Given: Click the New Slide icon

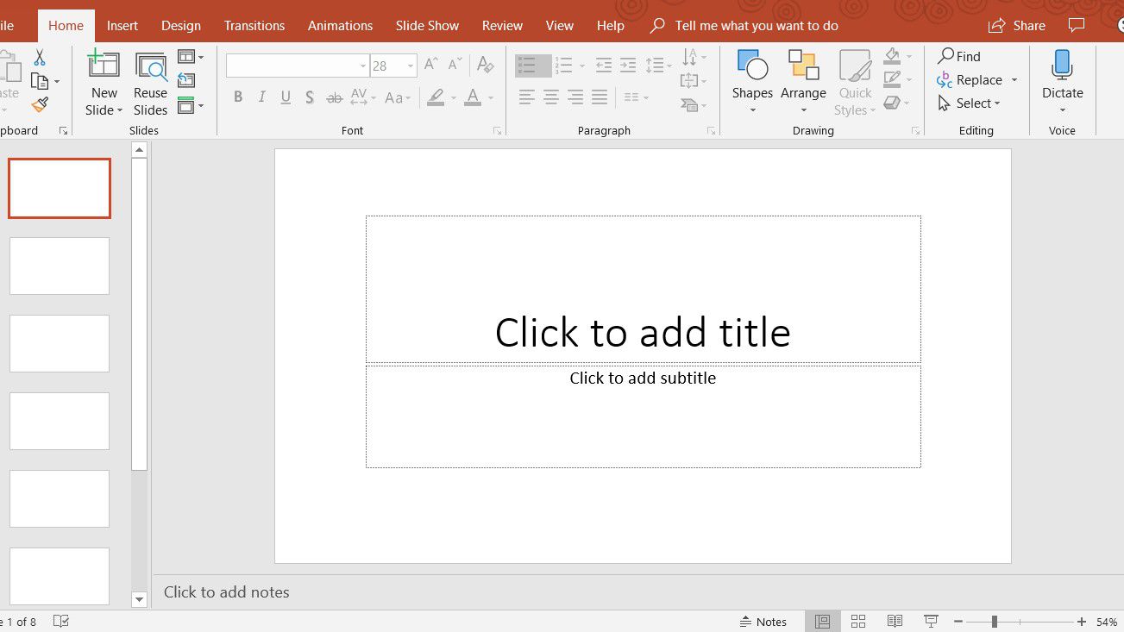Looking at the screenshot, I should pos(104,64).
